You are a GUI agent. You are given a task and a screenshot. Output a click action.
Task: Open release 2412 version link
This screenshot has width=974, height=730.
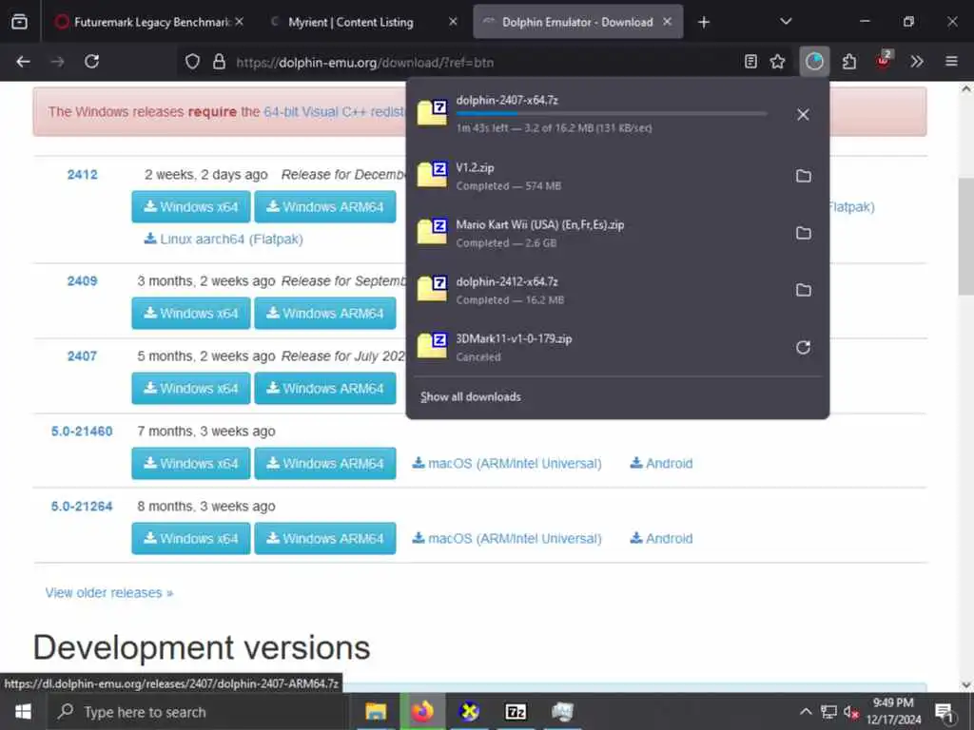click(82, 175)
